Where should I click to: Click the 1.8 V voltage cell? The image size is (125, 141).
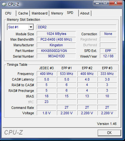coord(46,113)
